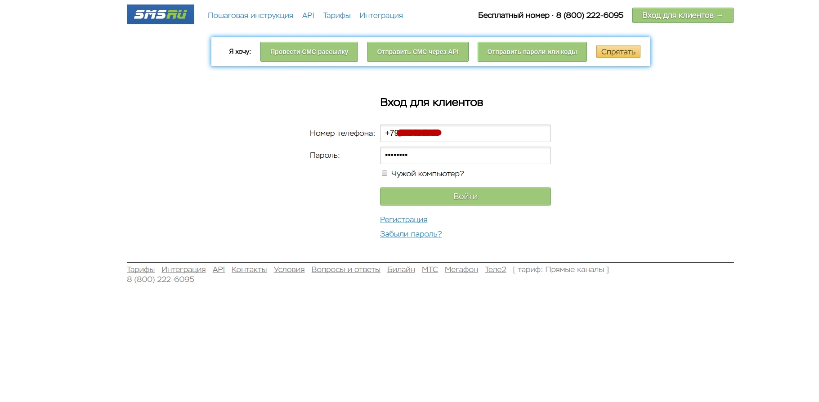Open Условия in the footer

tap(289, 269)
